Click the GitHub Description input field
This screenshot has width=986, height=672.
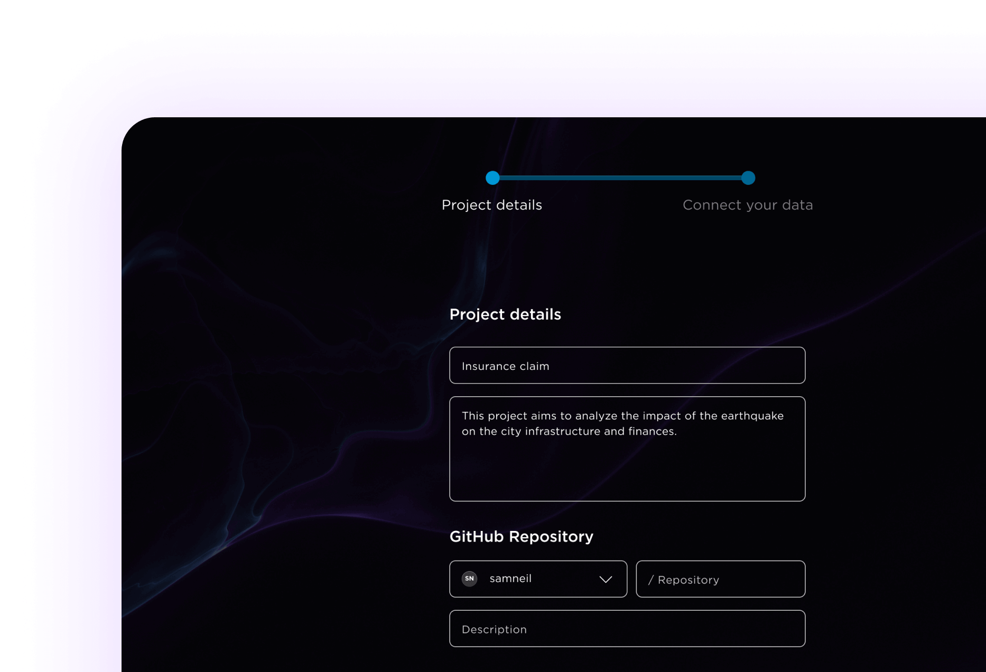click(627, 629)
